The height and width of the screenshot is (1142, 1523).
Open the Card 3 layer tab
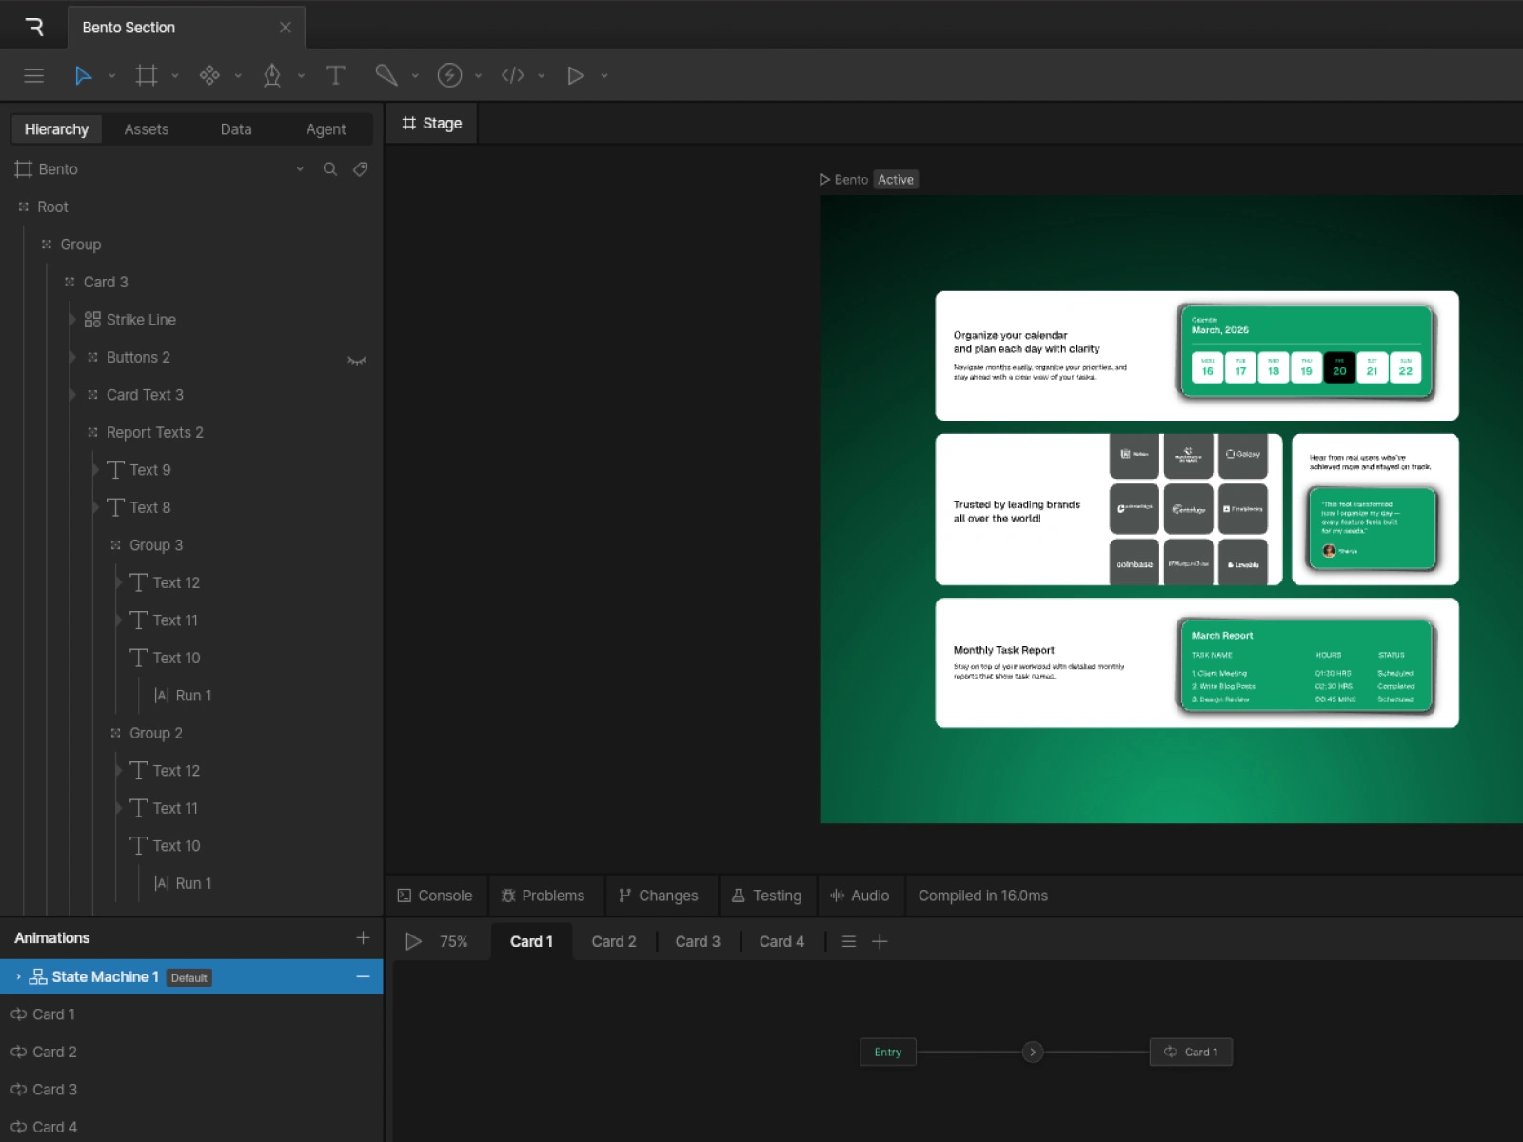697,941
